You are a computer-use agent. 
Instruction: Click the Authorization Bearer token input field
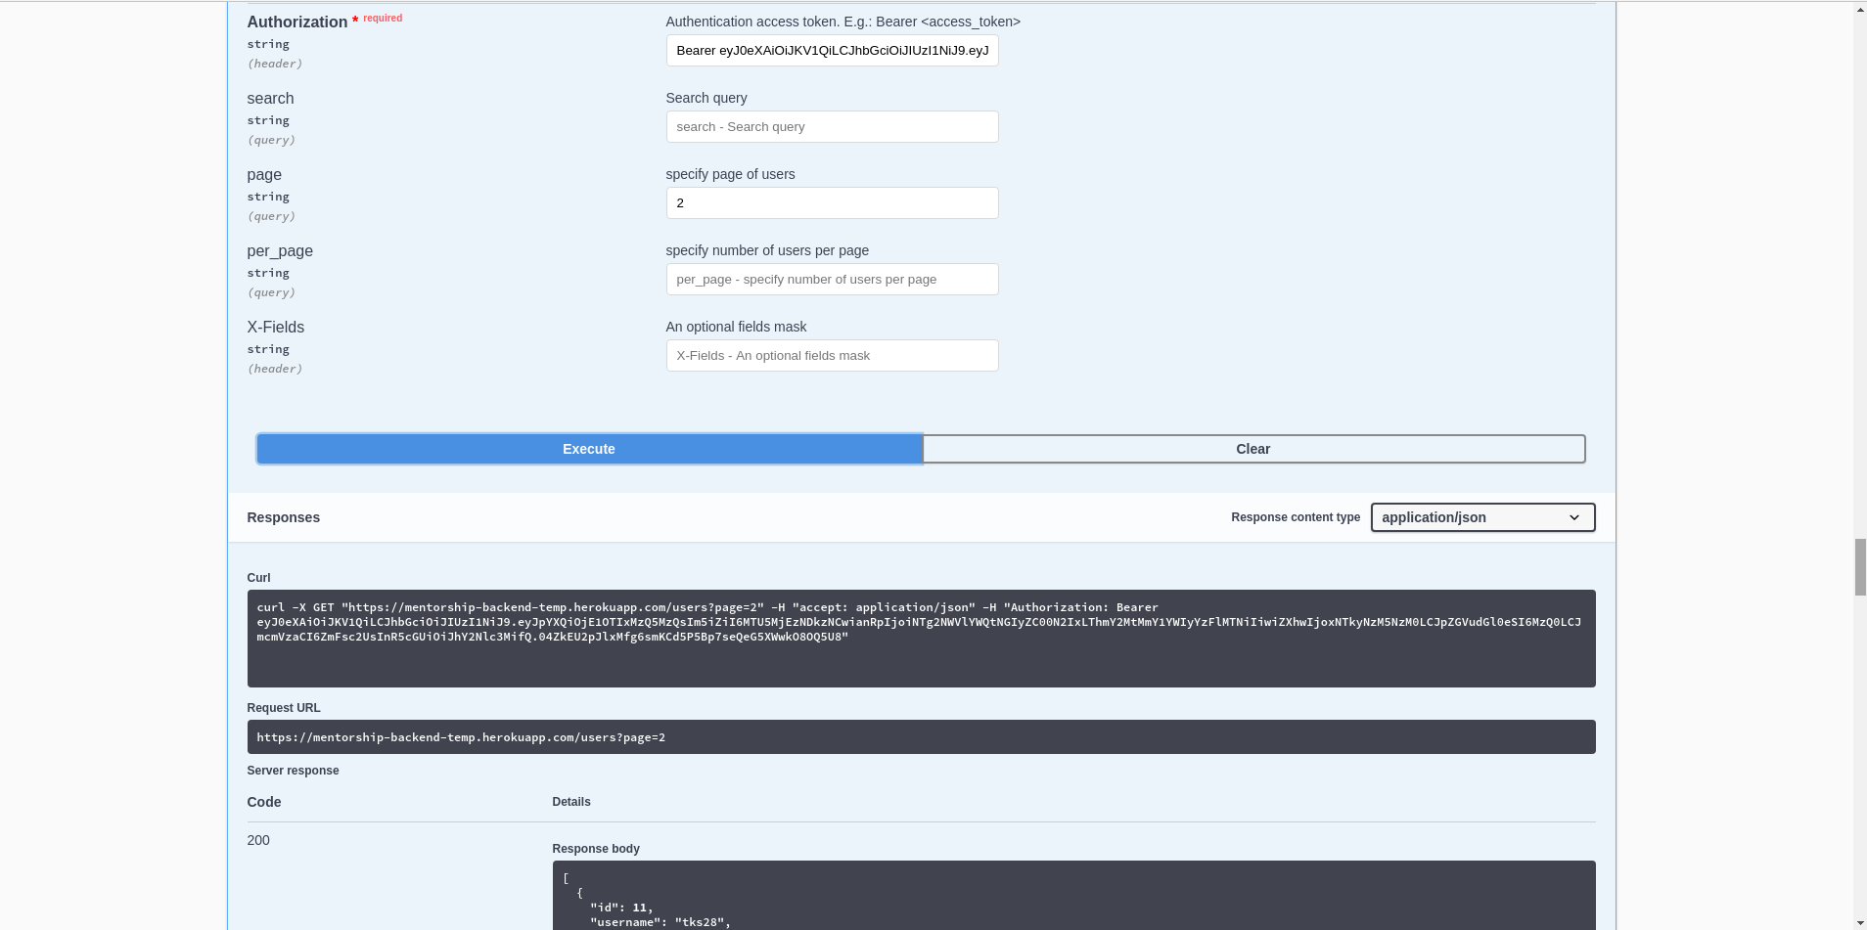(831, 50)
